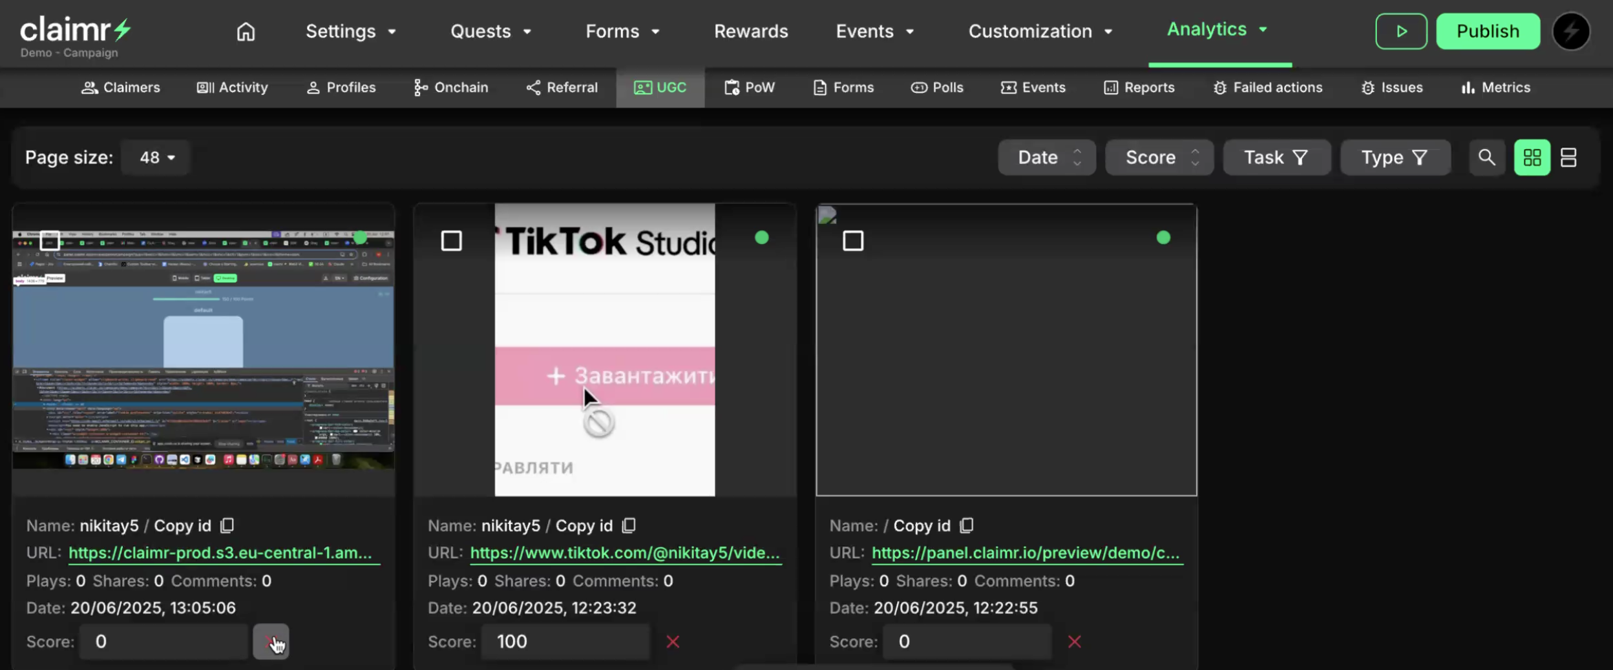
Task: Open Activity tab
Action: tap(232, 87)
